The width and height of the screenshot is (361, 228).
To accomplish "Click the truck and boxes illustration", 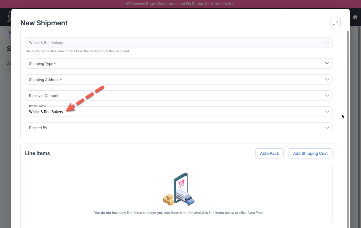I will pos(179,189).
